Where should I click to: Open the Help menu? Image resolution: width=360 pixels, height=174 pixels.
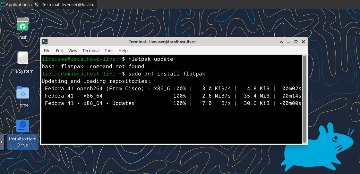pos(123,51)
